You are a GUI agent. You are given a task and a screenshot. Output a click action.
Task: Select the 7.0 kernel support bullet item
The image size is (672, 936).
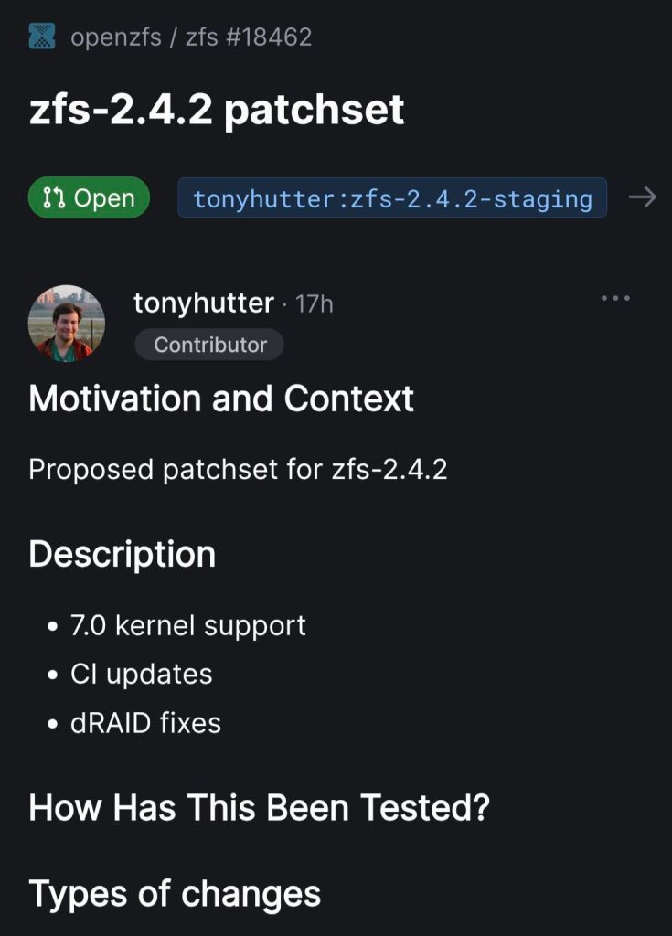tap(187, 626)
